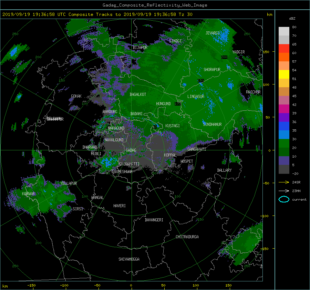The image size is (310, 290).
Task: Pick the light gray 70 dBZ legend swatch
Action: [284, 31]
